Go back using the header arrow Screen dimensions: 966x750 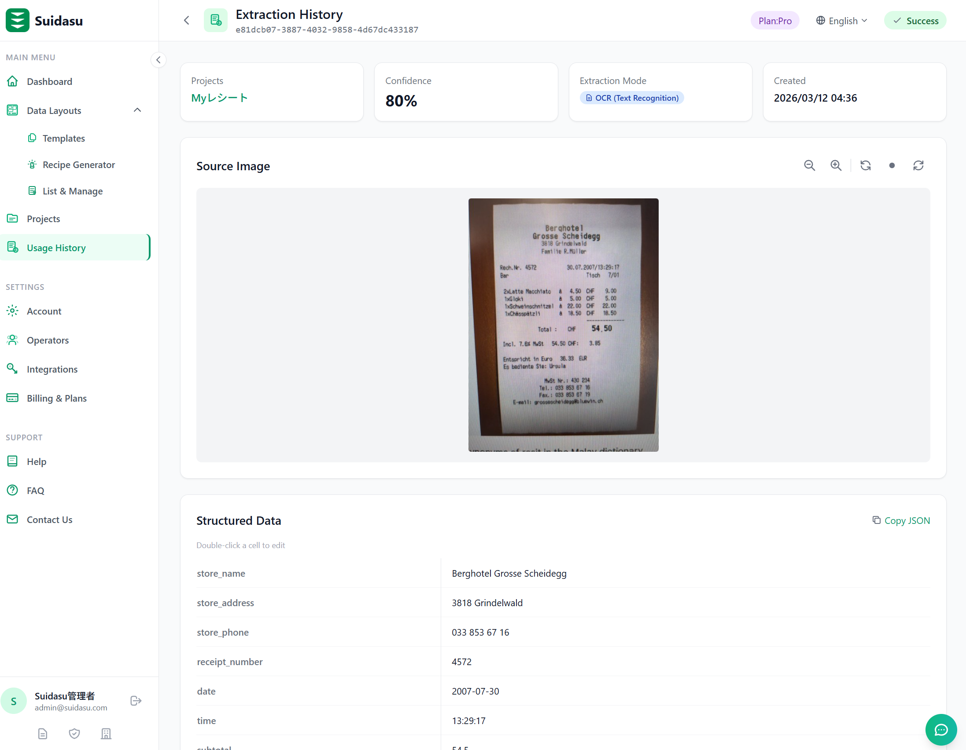pyautogui.click(x=187, y=20)
